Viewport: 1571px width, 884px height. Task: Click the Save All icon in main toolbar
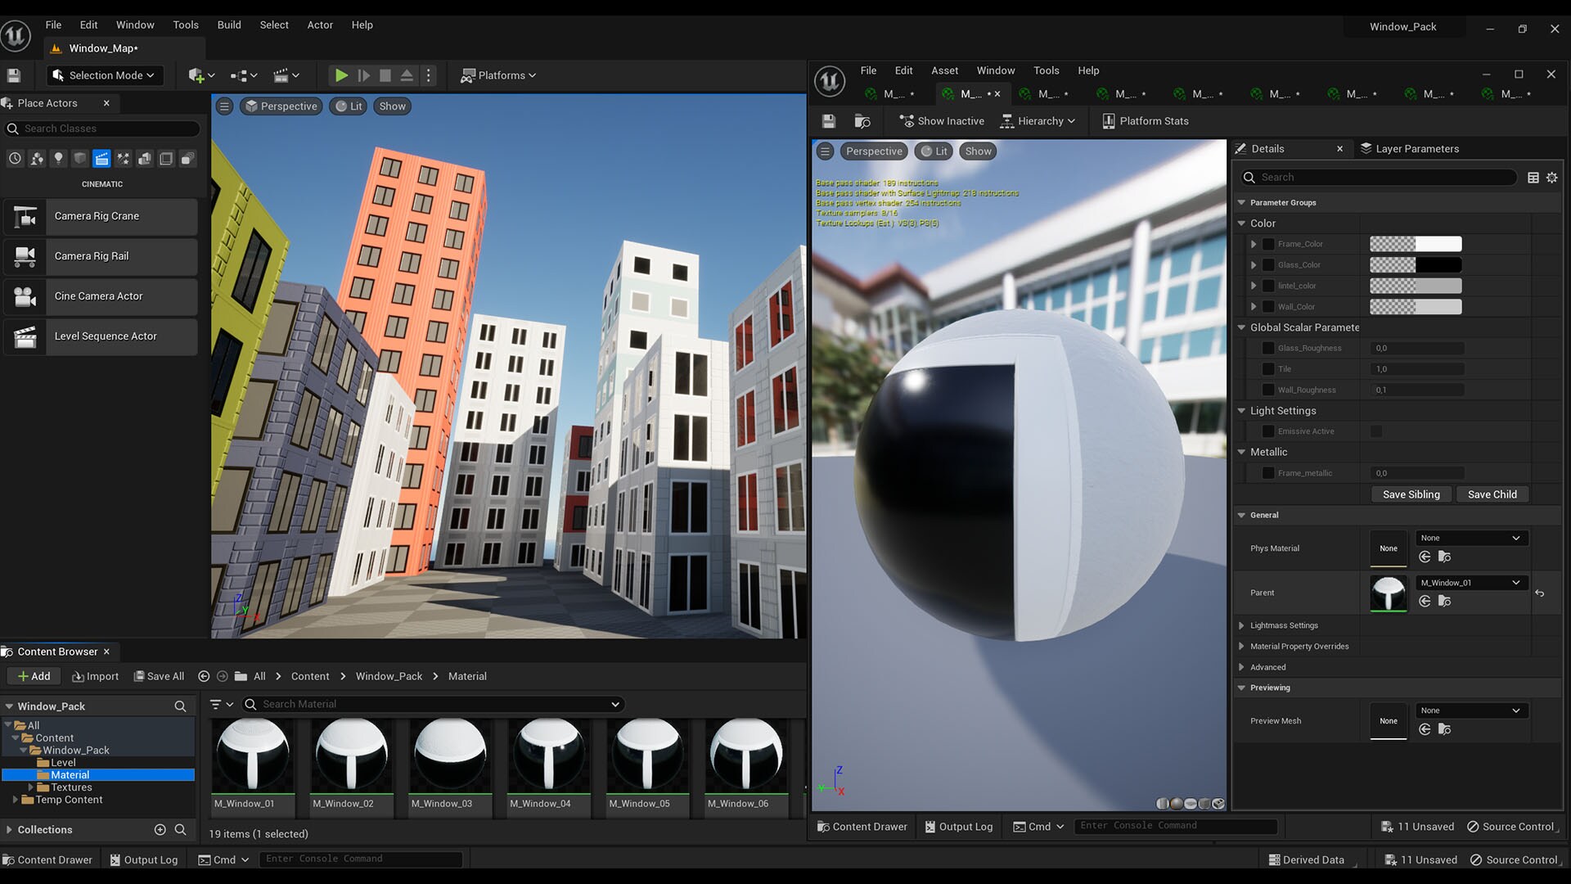13,74
